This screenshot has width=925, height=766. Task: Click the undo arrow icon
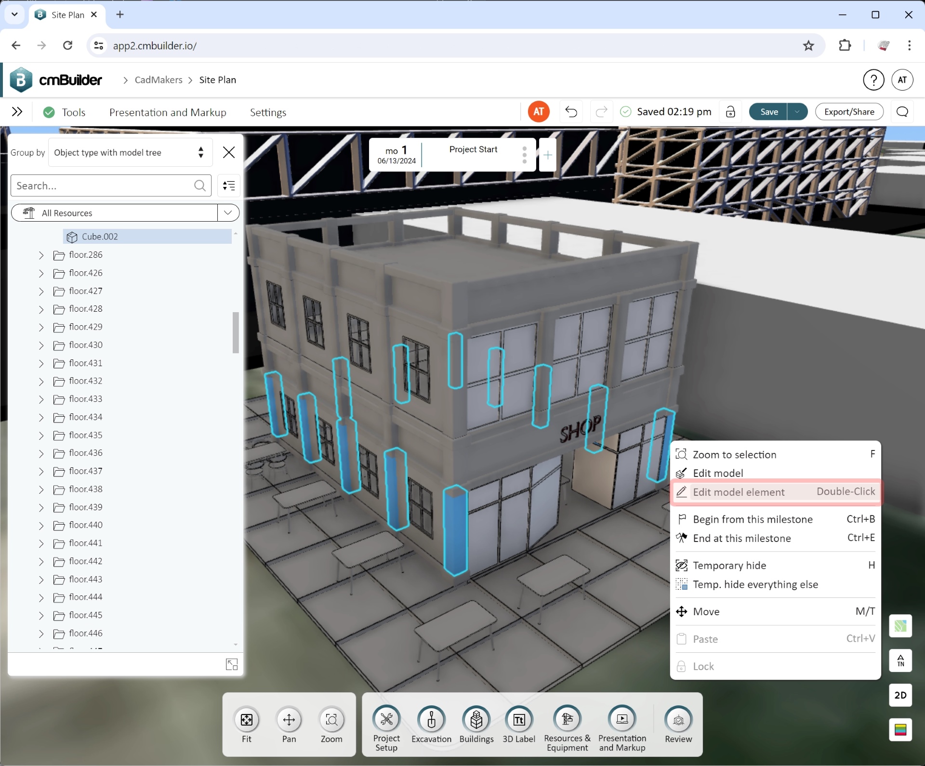(571, 111)
